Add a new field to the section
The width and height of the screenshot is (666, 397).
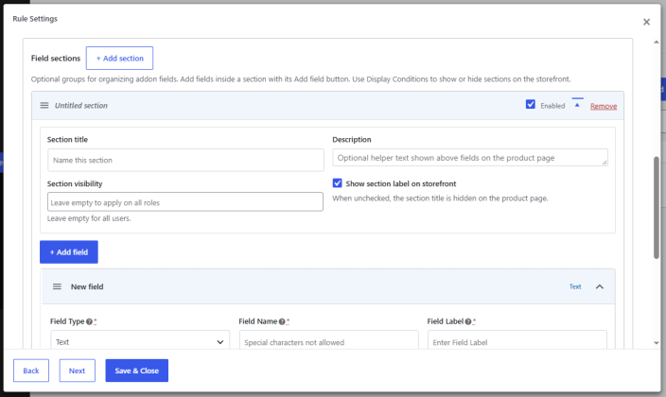coord(69,252)
